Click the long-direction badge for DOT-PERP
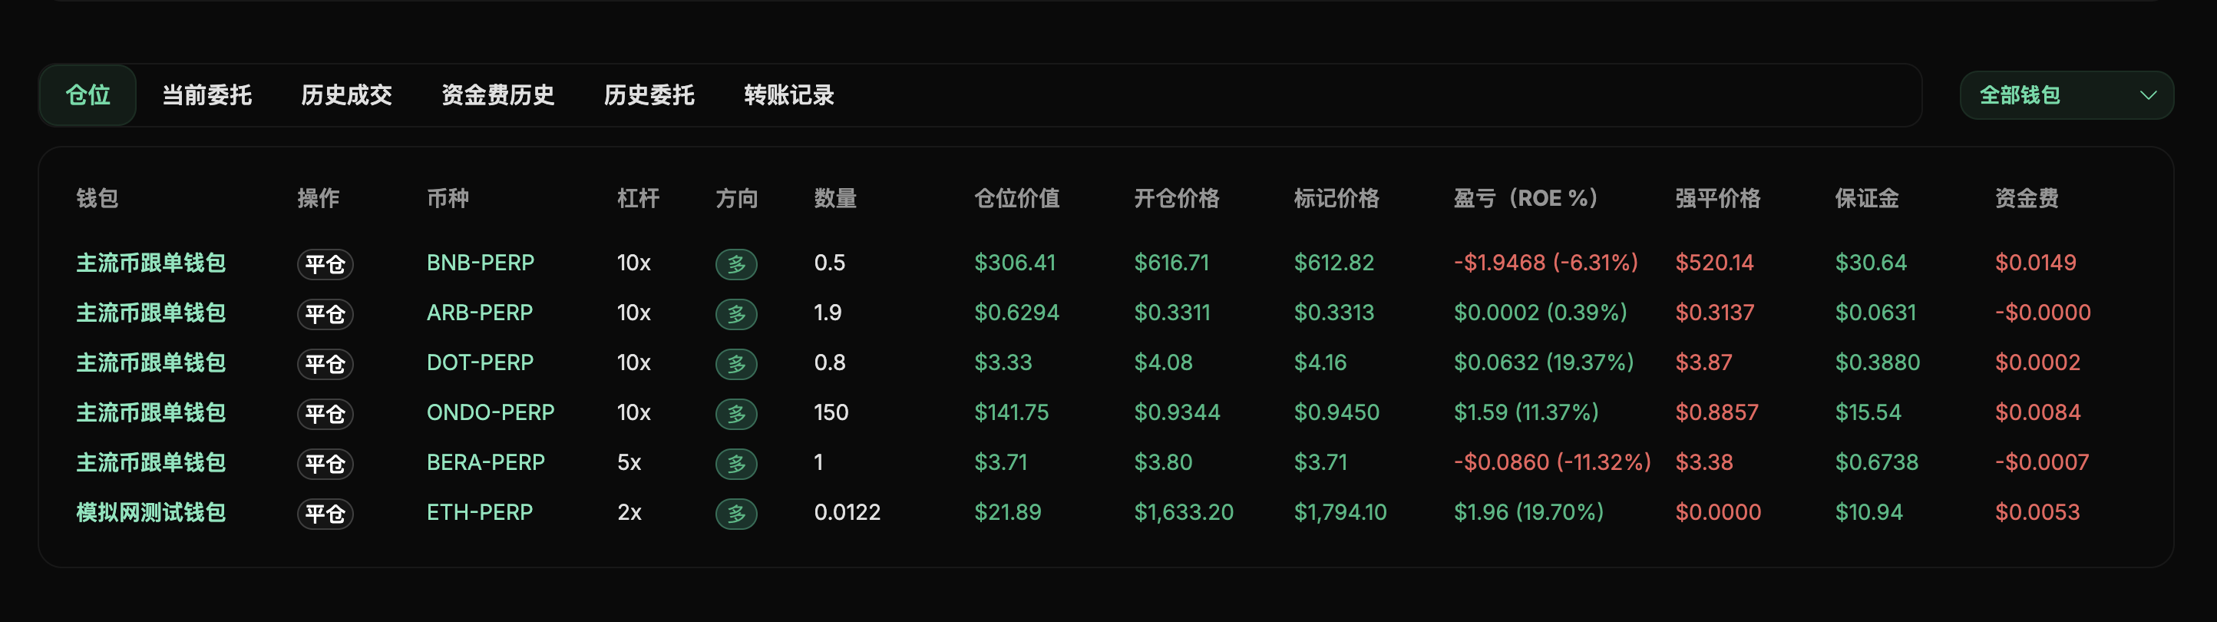 736,363
